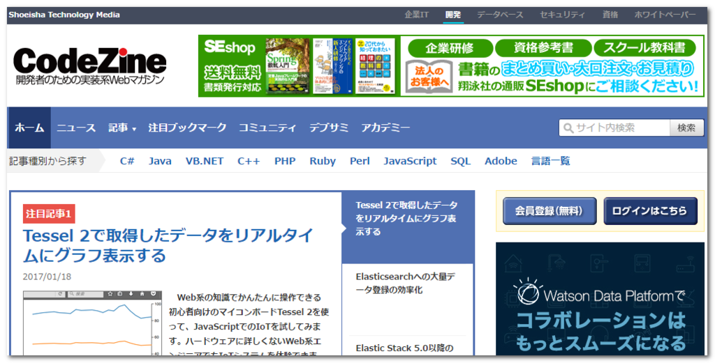The image size is (715, 363).
Task: Select the Elastic Stack 5.0以降の item
Action: pos(405,348)
